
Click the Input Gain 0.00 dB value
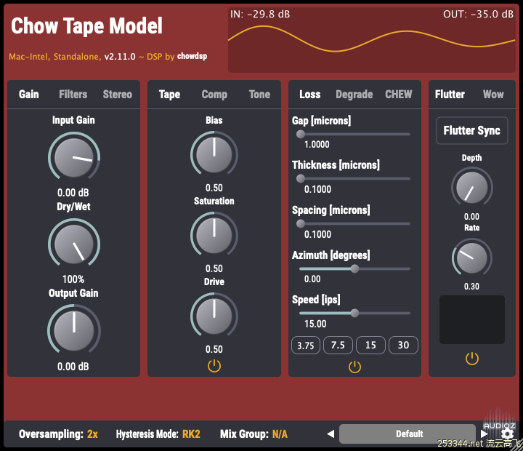click(x=73, y=193)
